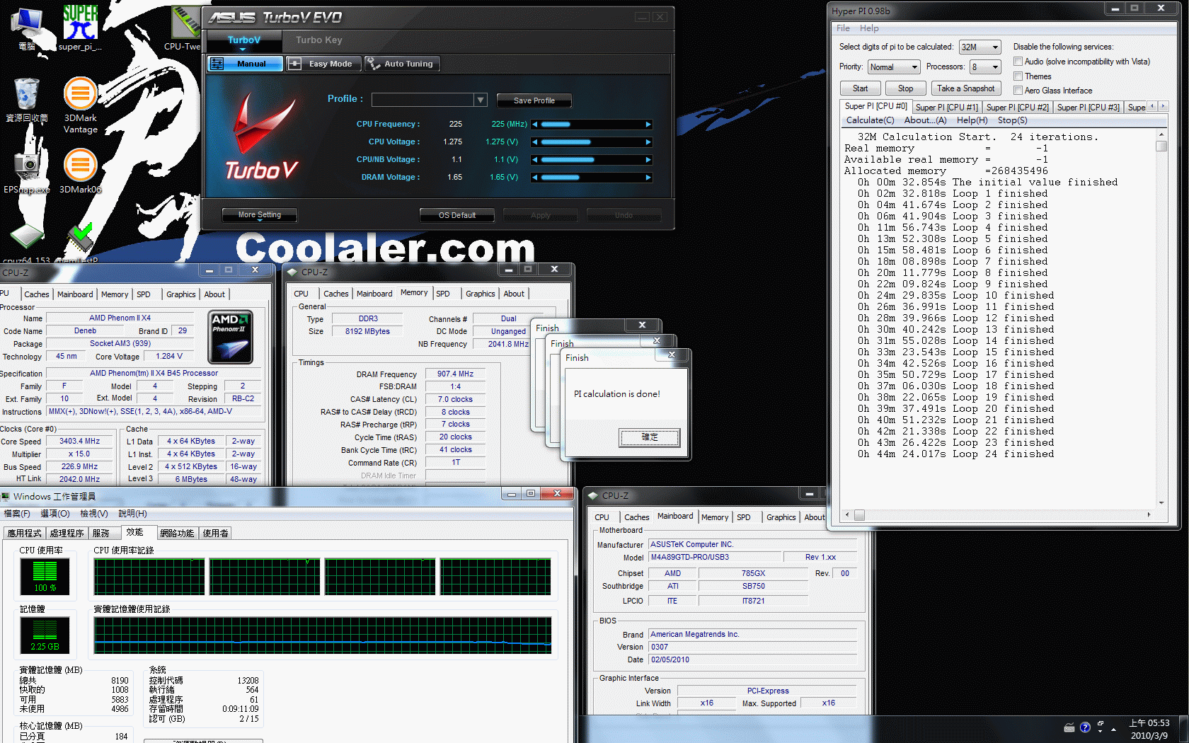Viewport: 1189px width, 743px height.
Task: Click Manual mode button in TurboV
Action: point(246,64)
